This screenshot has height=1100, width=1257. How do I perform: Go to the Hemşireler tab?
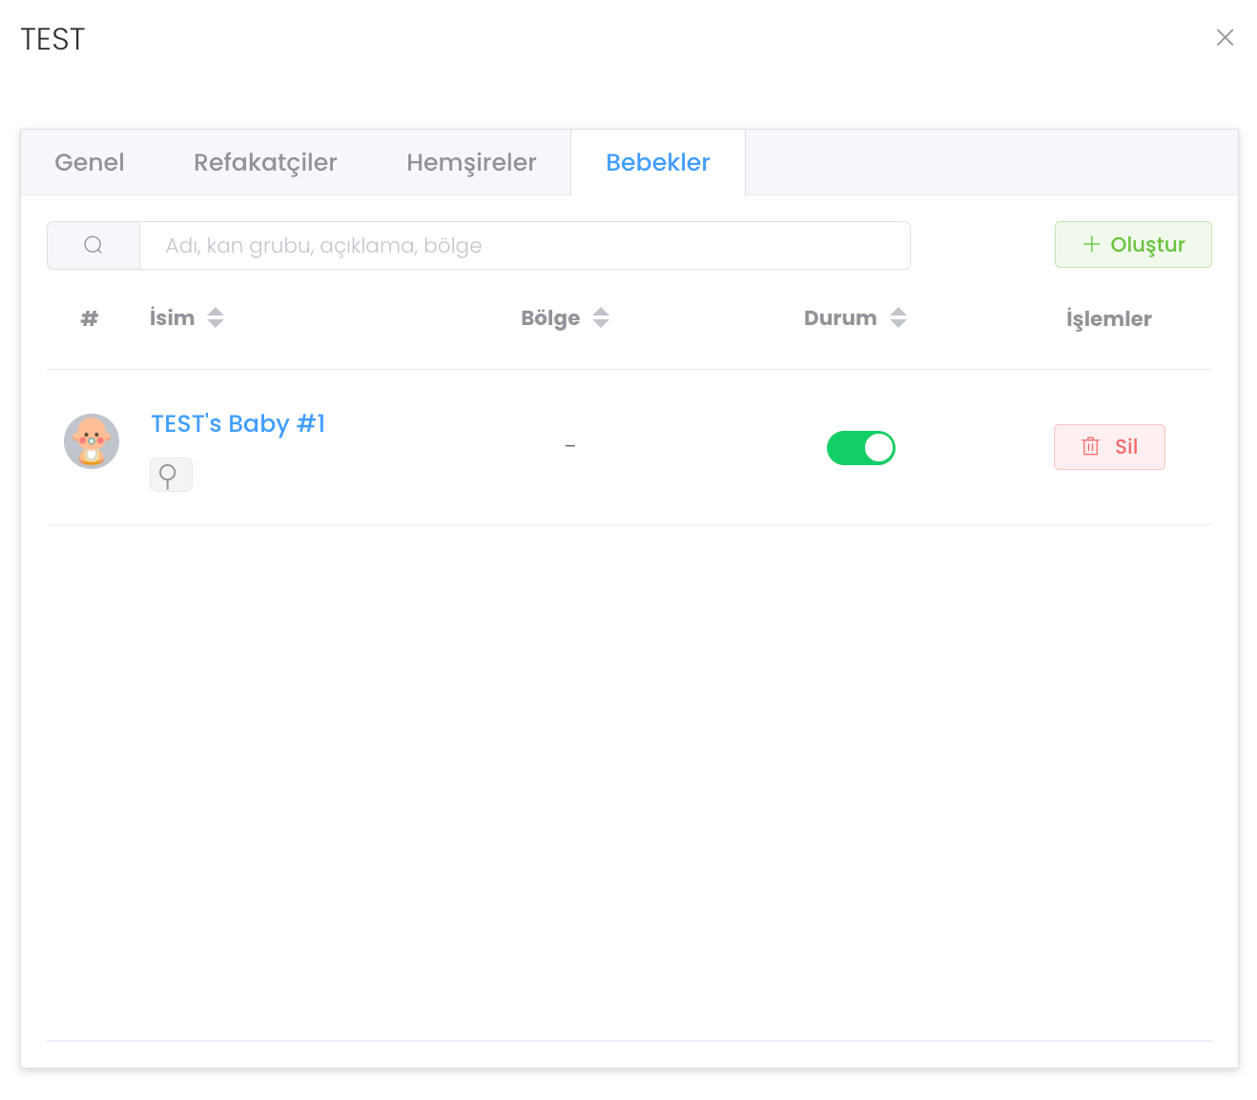(471, 163)
